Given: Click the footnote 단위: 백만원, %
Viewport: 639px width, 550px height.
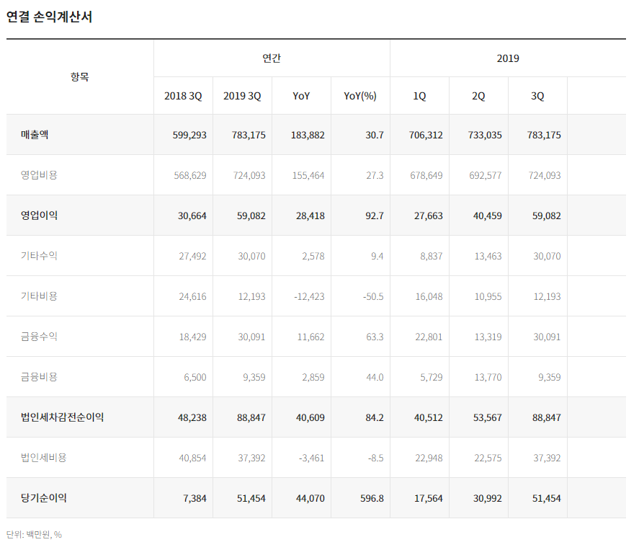Looking at the screenshot, I should 34,535.
